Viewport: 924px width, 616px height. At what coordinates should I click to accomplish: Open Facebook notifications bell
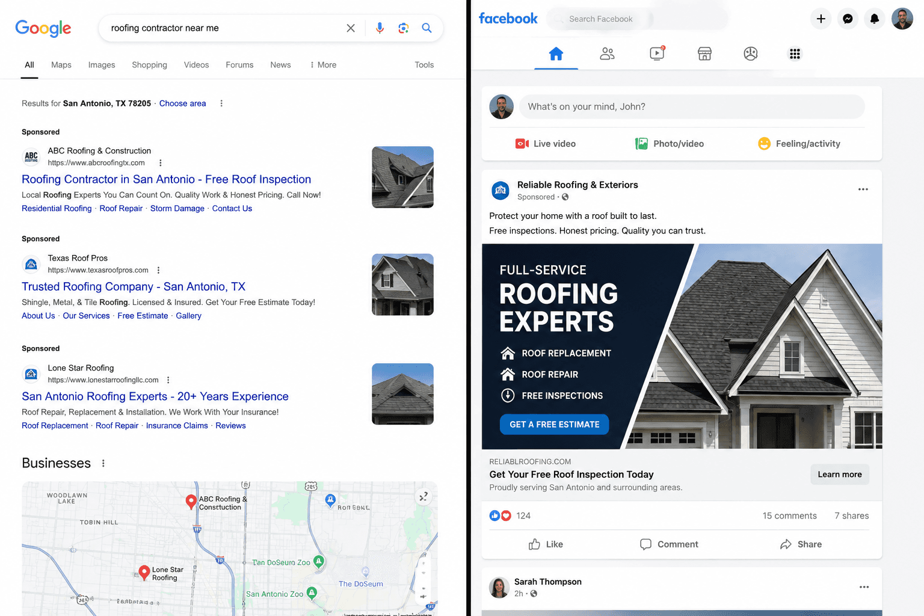tap(875, 19)
